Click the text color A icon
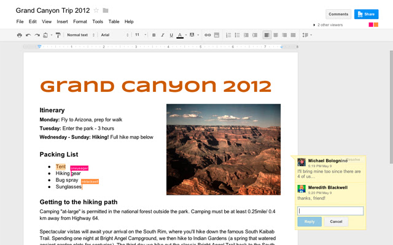This screenshot has height=245, width=393. tap(180, 36)
